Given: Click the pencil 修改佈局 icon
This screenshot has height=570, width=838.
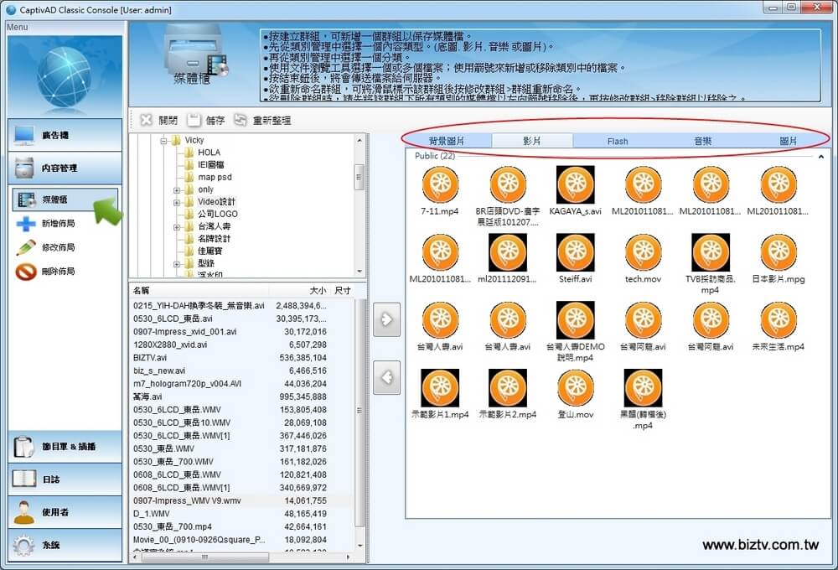Looking at the screenshot, I should point(26,247).
